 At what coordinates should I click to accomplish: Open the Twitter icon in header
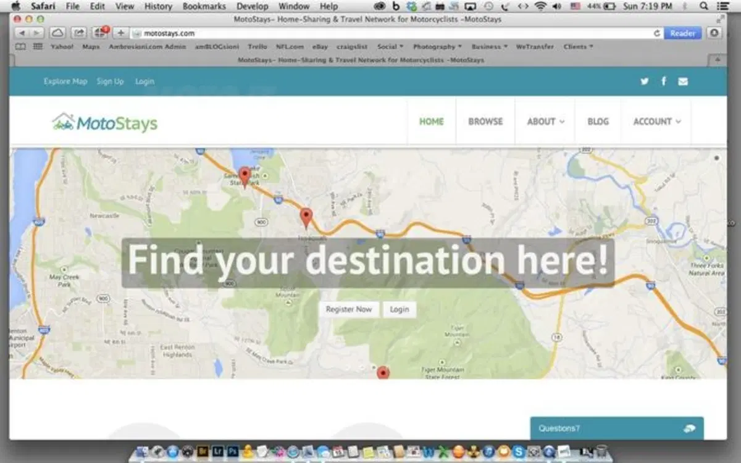click(x=645, y=81)
